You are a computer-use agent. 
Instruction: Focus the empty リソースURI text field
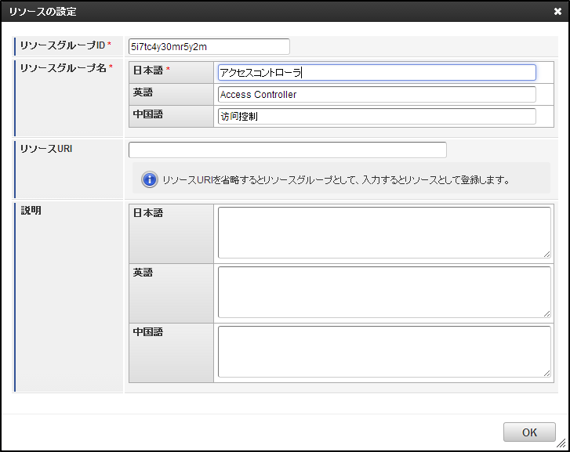click(x=287, y=150)
